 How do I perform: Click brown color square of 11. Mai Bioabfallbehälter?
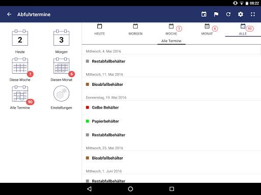click(x=88, y=84)
